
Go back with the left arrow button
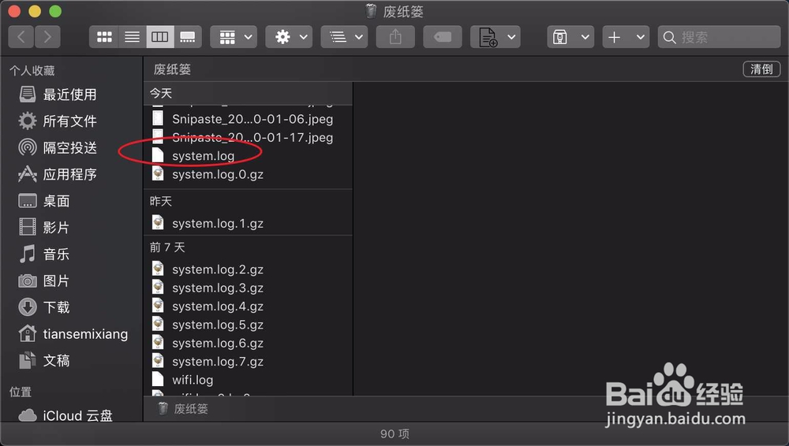click(x=21, y=37)
